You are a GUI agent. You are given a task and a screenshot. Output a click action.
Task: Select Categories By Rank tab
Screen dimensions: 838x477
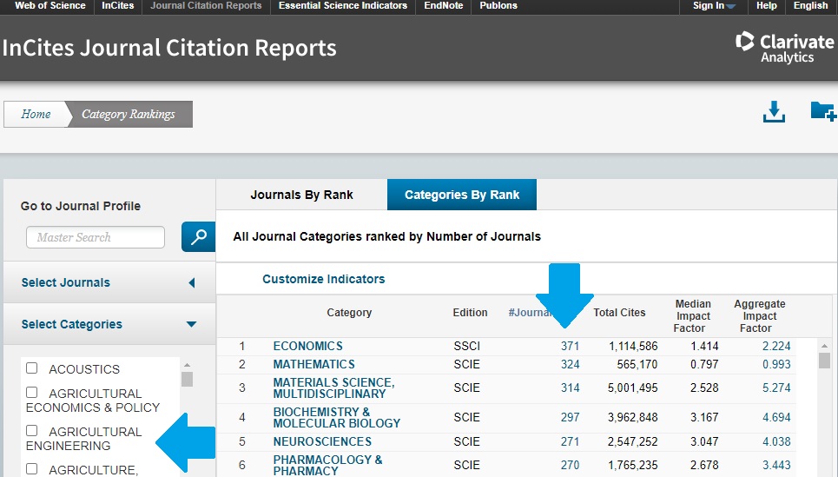click(462, 195)
